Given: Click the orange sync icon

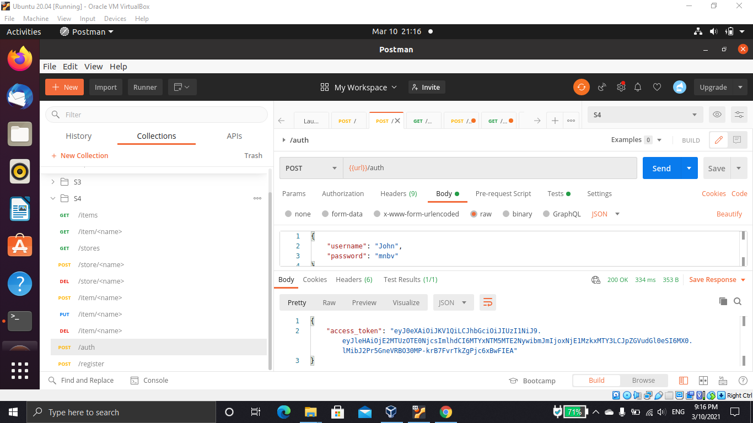Looking at the screenshot, I should [581, 87].
